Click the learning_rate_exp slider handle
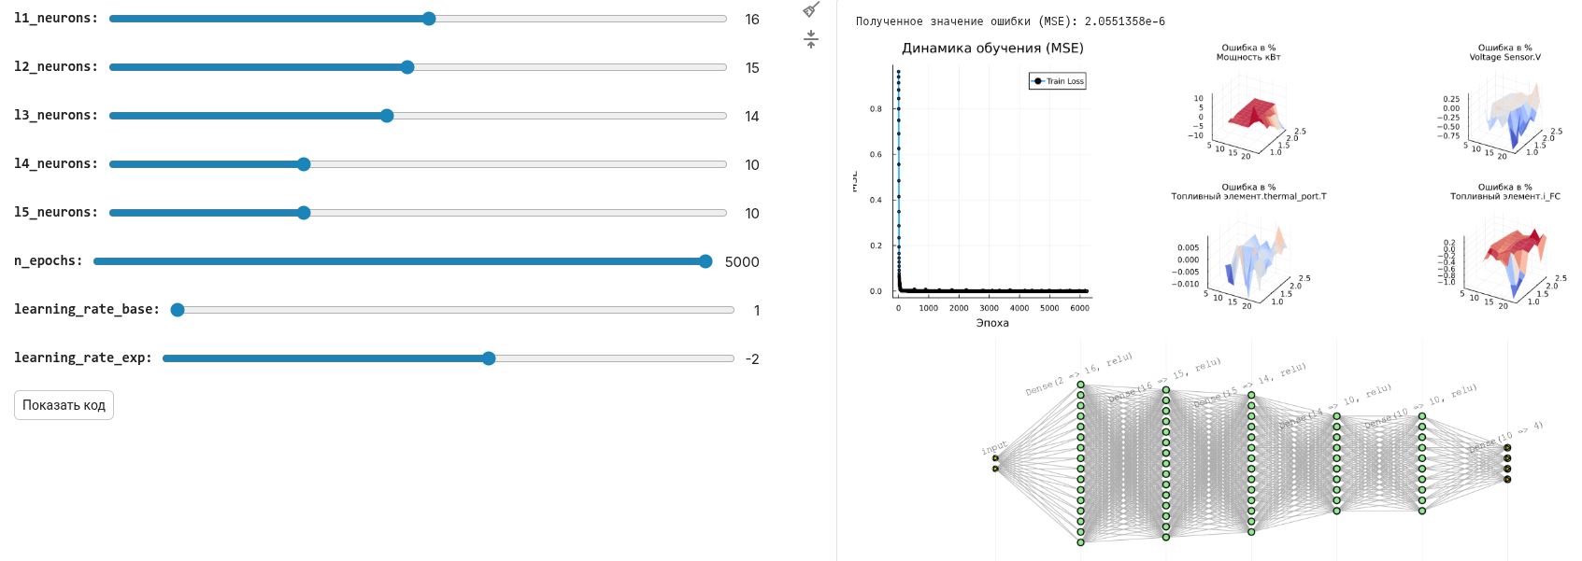 [489, 358]
